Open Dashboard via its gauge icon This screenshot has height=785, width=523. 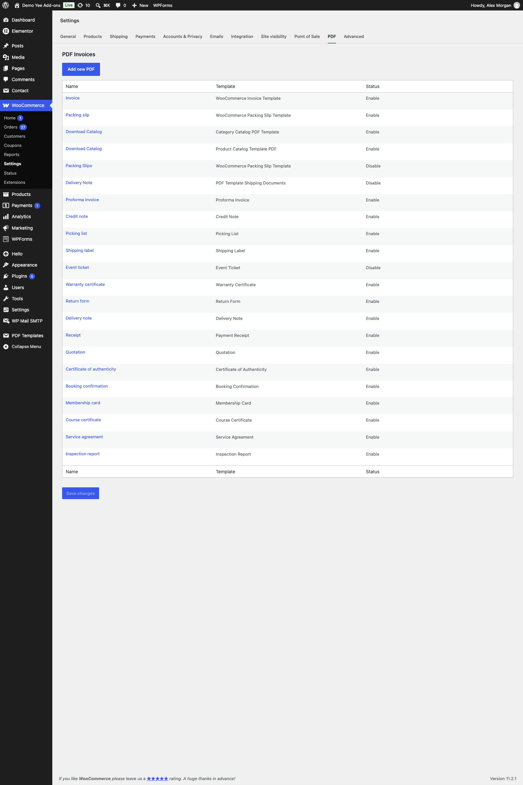tap(6, 20)
